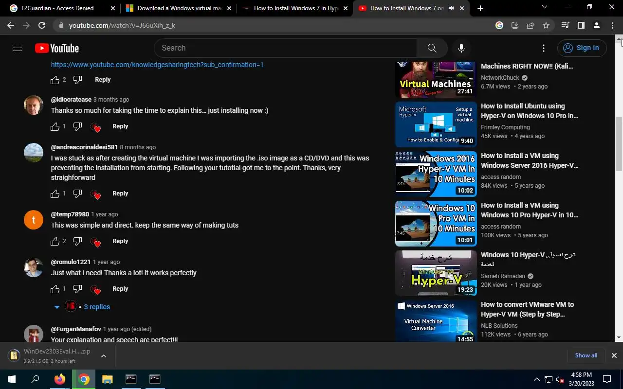Screen dimensions: 623x389
Task: Open @idiocratease channel avatar
Action: (x=34, y=105)
